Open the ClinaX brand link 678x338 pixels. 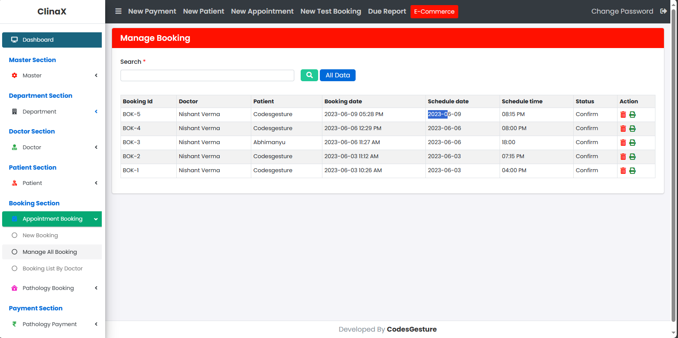(52, 11)
